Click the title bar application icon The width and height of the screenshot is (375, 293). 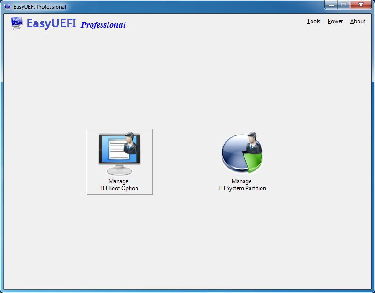[7, 6]
